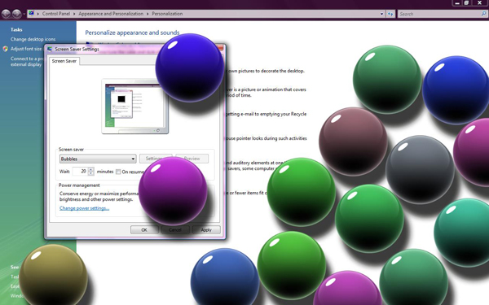Enable the On resume checkbox

click(x=118, y=172)
